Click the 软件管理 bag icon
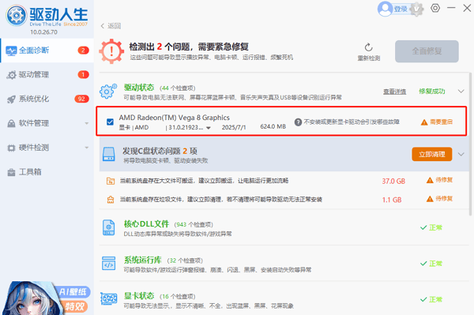The height and width of the screenshot is (315, 474). tap(12, 123)
